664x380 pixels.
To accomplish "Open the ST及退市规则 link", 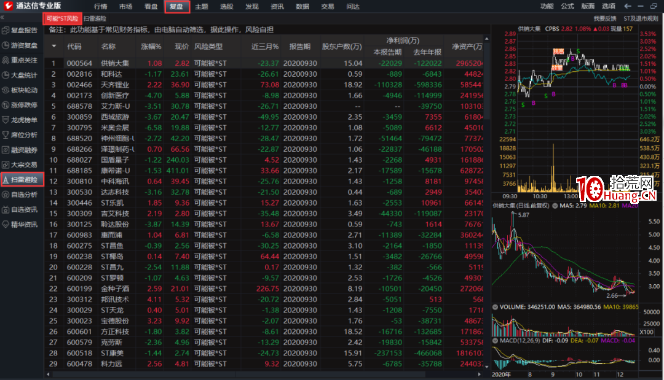I will click(x=641, y=18).
